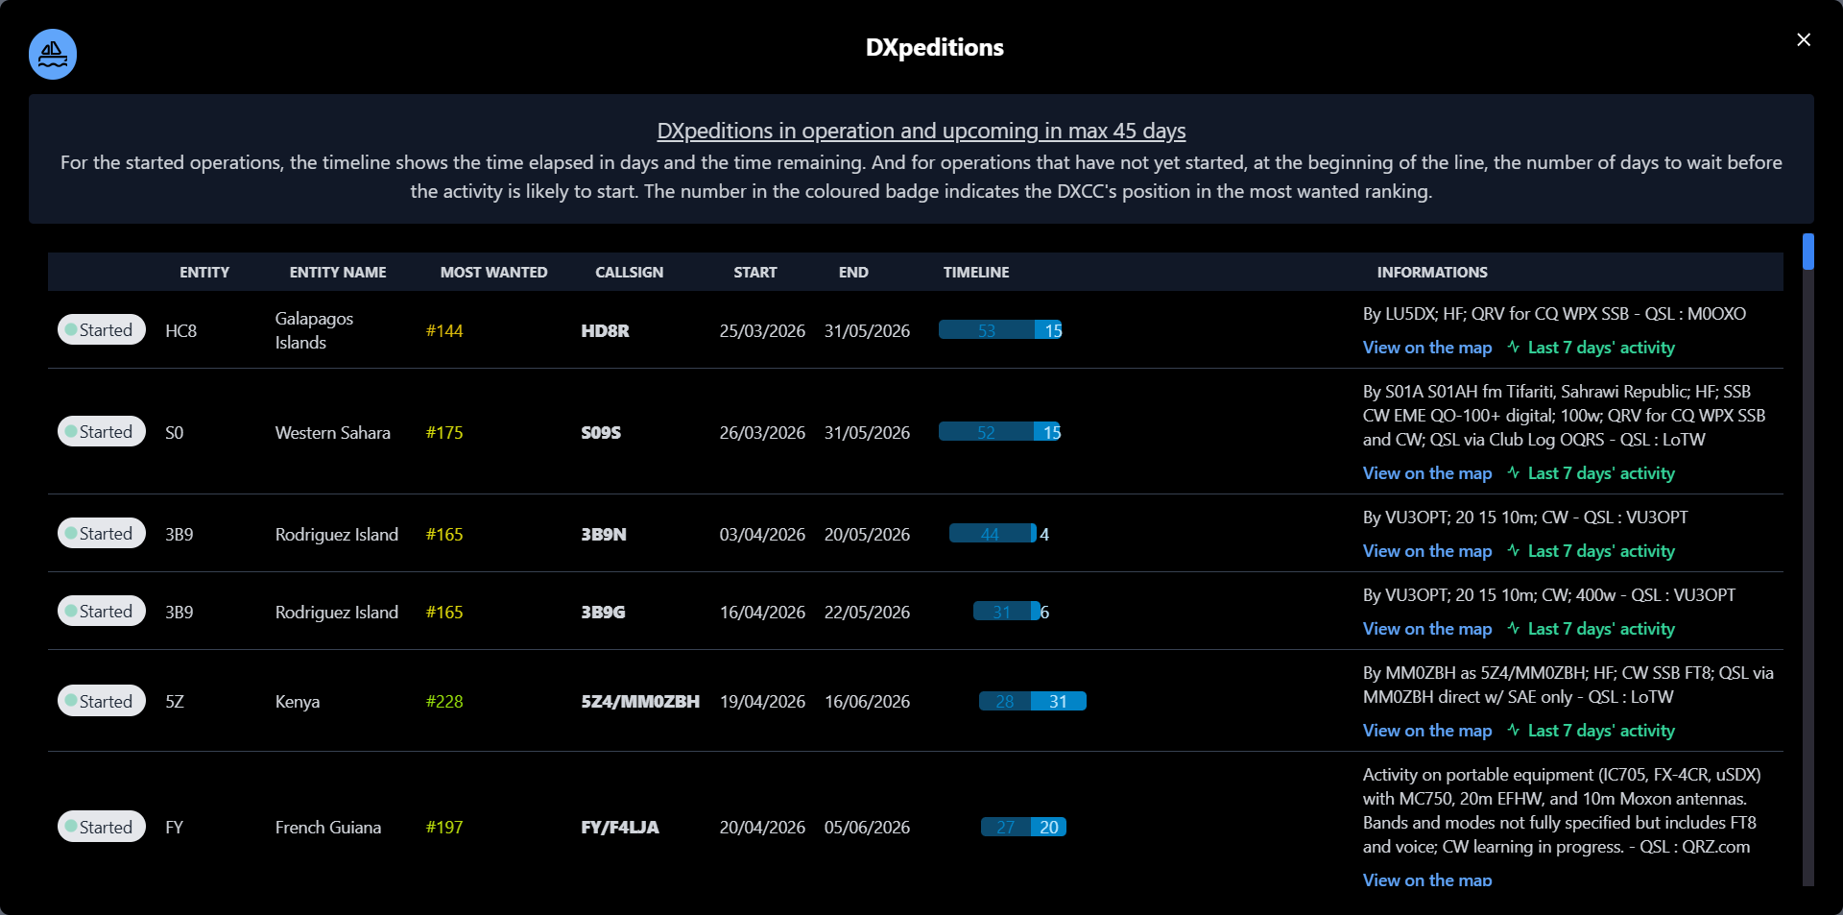The height and width of the screenshot is (915, 1843).
Task: Open View on the map for 5Z4/MM0ZBH
Action: (x=1427, y=731)
